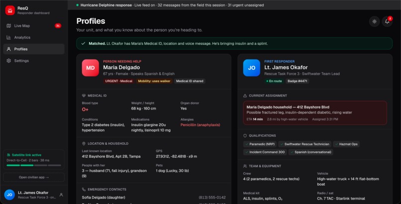Click the Paramedic (NRP) qualification chip
Viewport: 401px width, 204px height.
(x=260, y=144)
